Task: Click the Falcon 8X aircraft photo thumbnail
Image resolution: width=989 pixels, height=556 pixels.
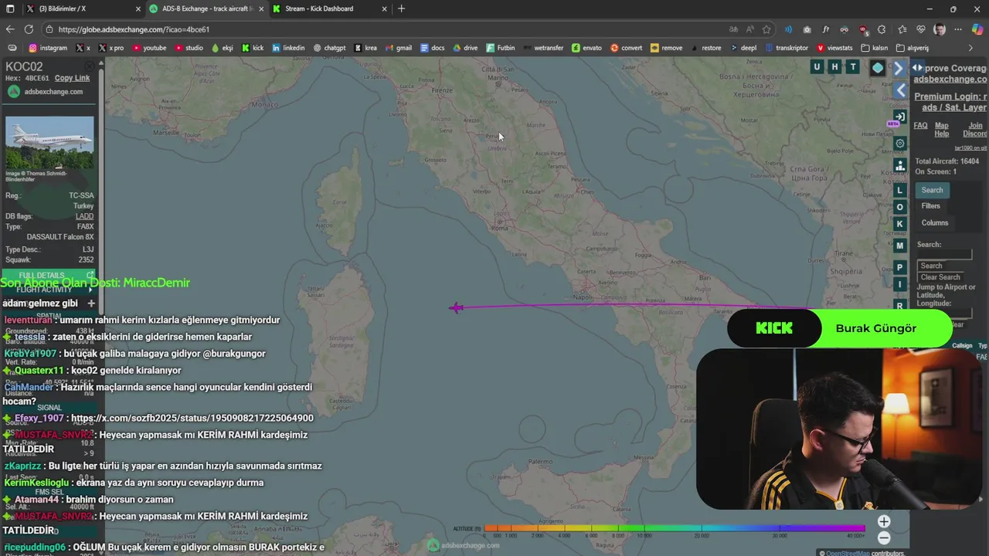Action: click(49, 143)
